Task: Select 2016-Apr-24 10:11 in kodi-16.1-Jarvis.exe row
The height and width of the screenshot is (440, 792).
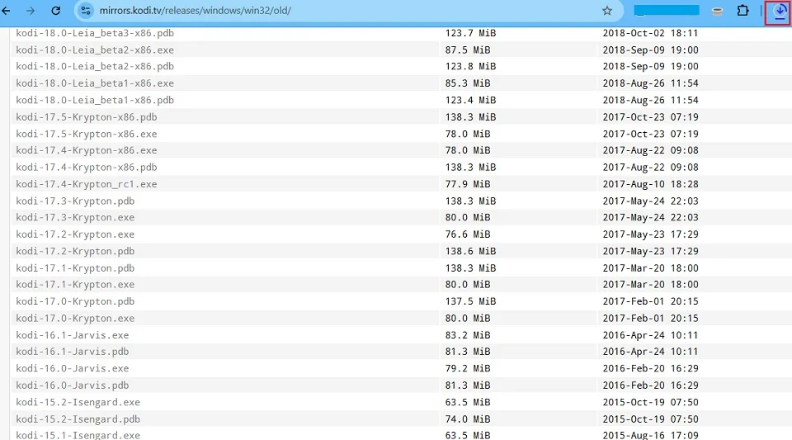Action: tap(651, 335)
